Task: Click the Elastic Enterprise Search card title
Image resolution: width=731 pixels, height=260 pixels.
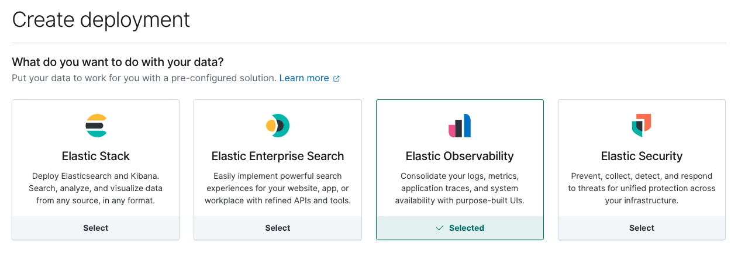Action: tap(278, 156)
